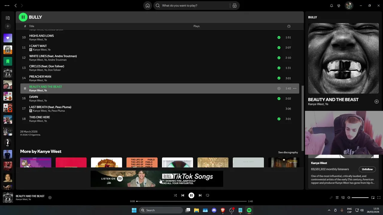Open the Liked Songs heart playlist
Image resolution: width=383 pixels, height=215 pixels.
(8, 38)
